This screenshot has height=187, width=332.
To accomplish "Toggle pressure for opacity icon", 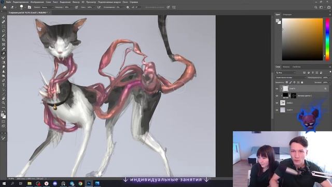I will [76, 7].
